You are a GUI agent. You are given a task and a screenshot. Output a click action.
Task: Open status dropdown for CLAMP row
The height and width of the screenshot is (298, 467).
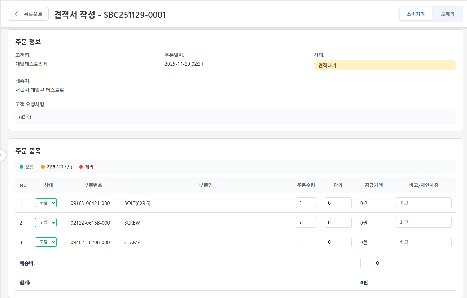click(x=46, y=242)
